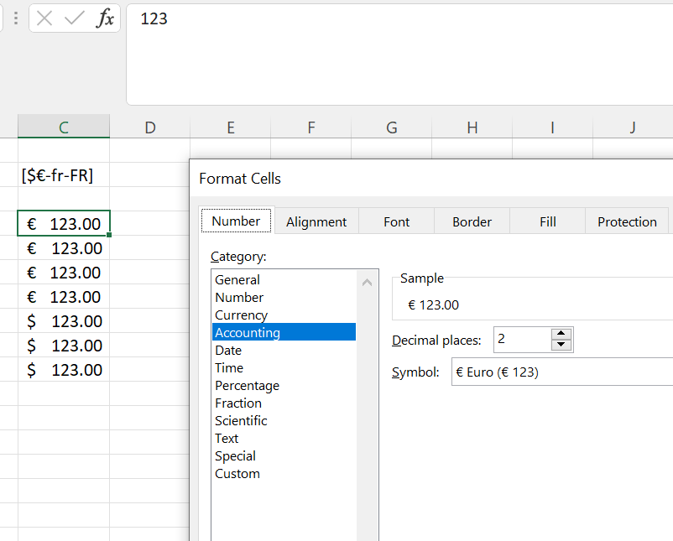Select column J header

pyautogui.click(x=633, y=127)
